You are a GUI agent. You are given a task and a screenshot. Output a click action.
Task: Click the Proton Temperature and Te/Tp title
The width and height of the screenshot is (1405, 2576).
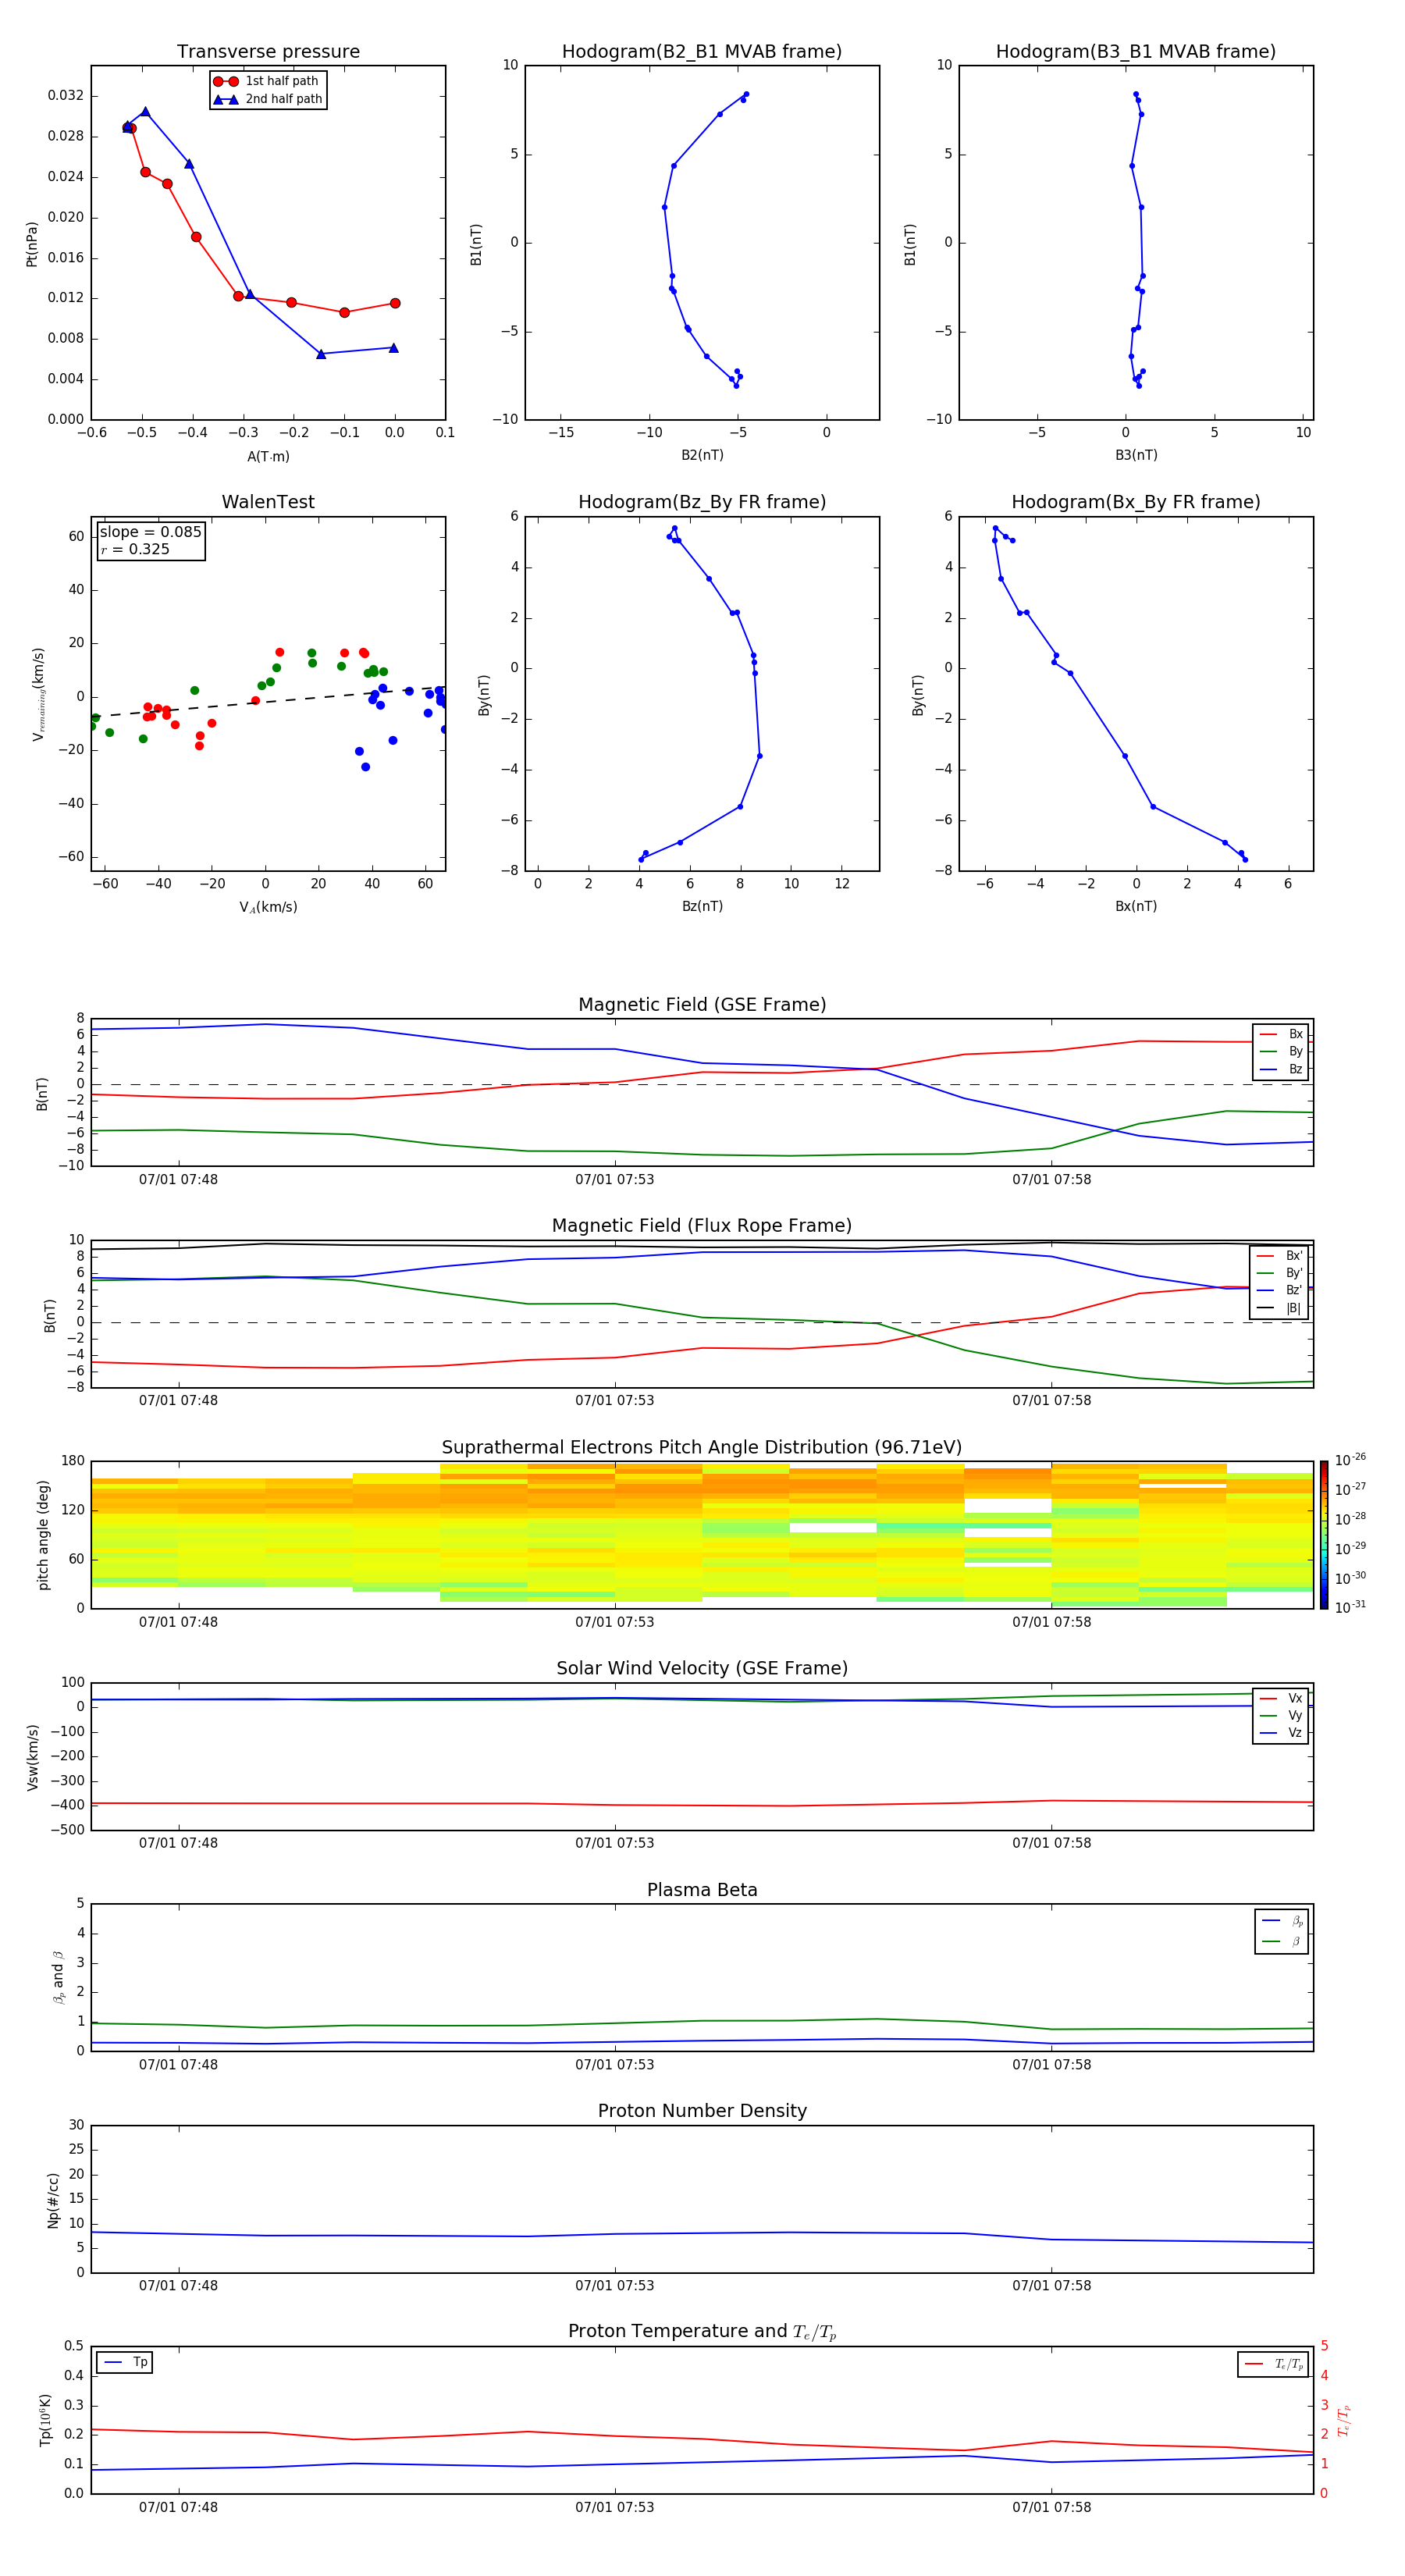point(702,2332)
